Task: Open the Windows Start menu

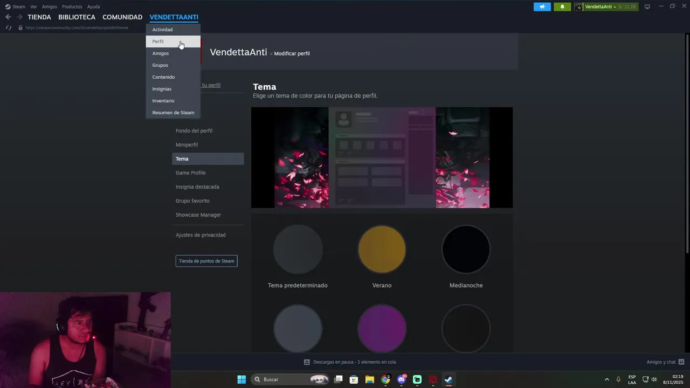Action: (x=241, y=379)
